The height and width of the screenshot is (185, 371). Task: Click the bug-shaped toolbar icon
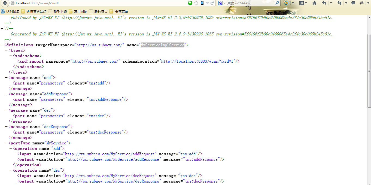(362, 3)
